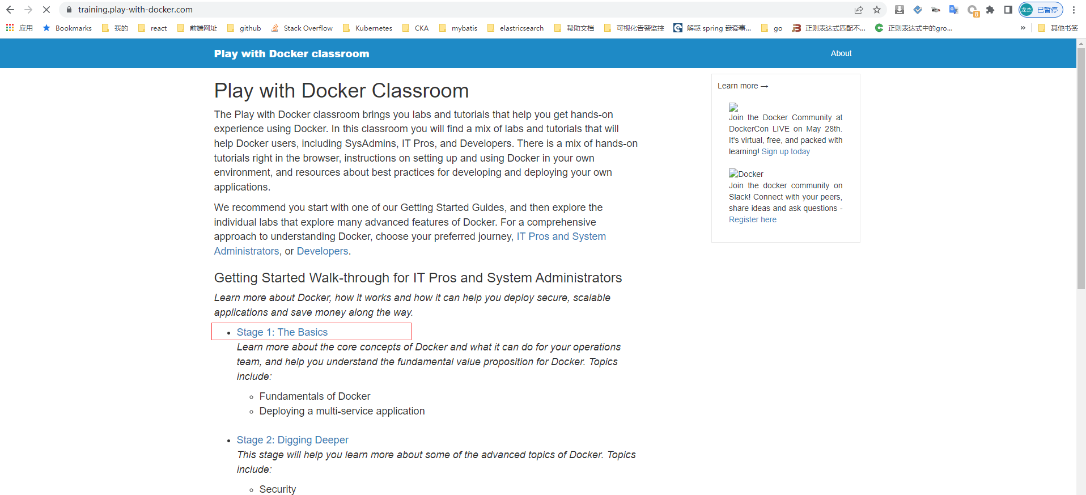The image size is (1086, 495).
Task: Follow the Stage 2: Digging Deeper link
Action: tap(292, 440)
